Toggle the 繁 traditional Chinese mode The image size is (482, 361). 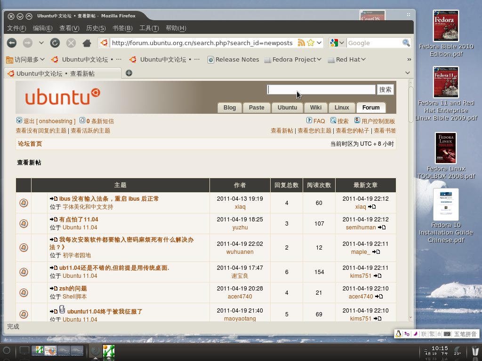click(432, 334)
